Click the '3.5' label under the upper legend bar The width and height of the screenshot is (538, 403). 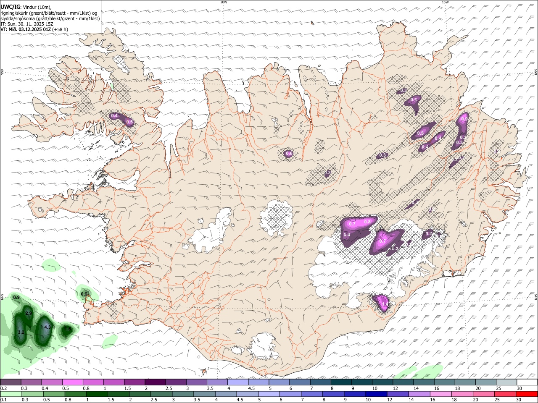click(x=210, y=388)
